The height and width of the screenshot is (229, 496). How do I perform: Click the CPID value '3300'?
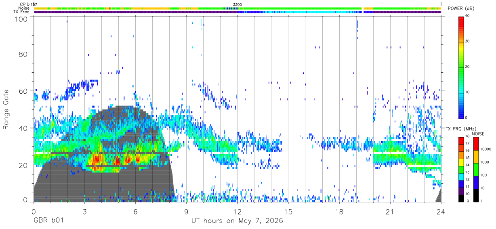pos(237,4)
